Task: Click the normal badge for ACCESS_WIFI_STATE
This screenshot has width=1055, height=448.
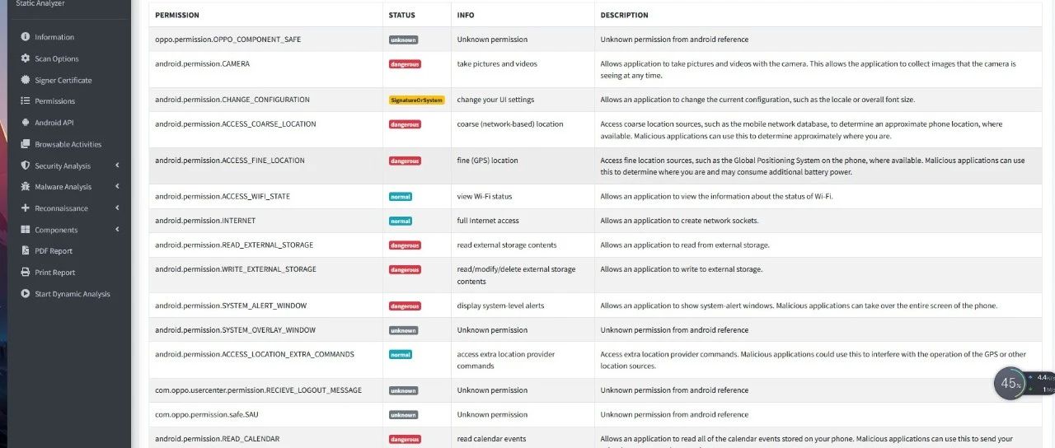Action: point(401,197)
